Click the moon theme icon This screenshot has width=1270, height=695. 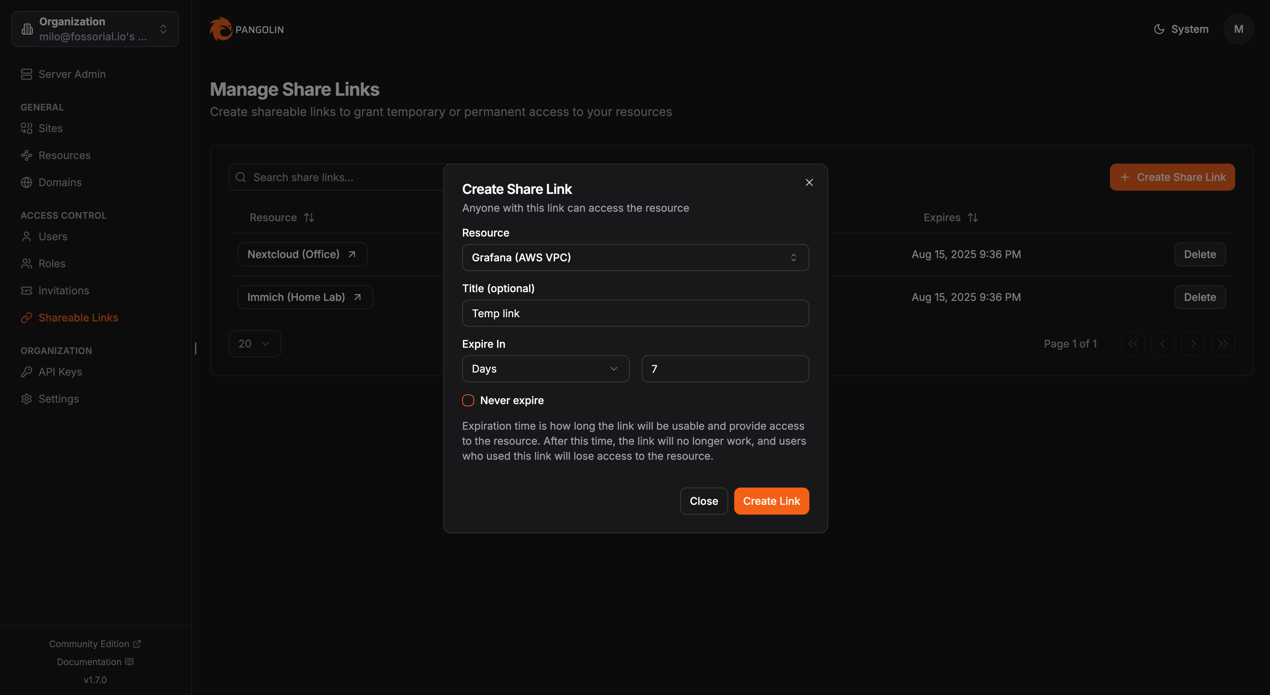coord(1159,29)
